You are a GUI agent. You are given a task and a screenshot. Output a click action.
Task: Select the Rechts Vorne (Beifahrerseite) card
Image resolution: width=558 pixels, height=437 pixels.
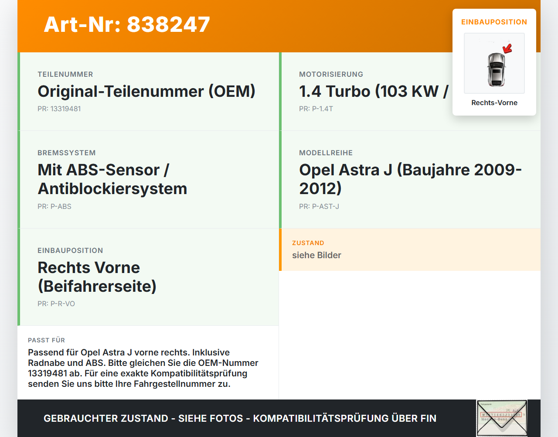pyautogui.click(x=148, y=277)
